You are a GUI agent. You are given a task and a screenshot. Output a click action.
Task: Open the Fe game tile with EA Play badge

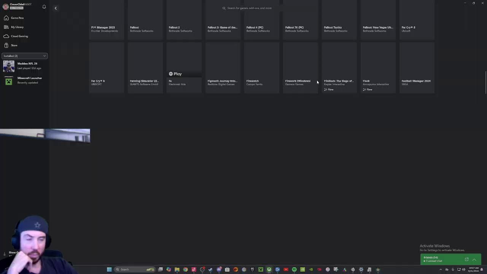pos(184,67)
